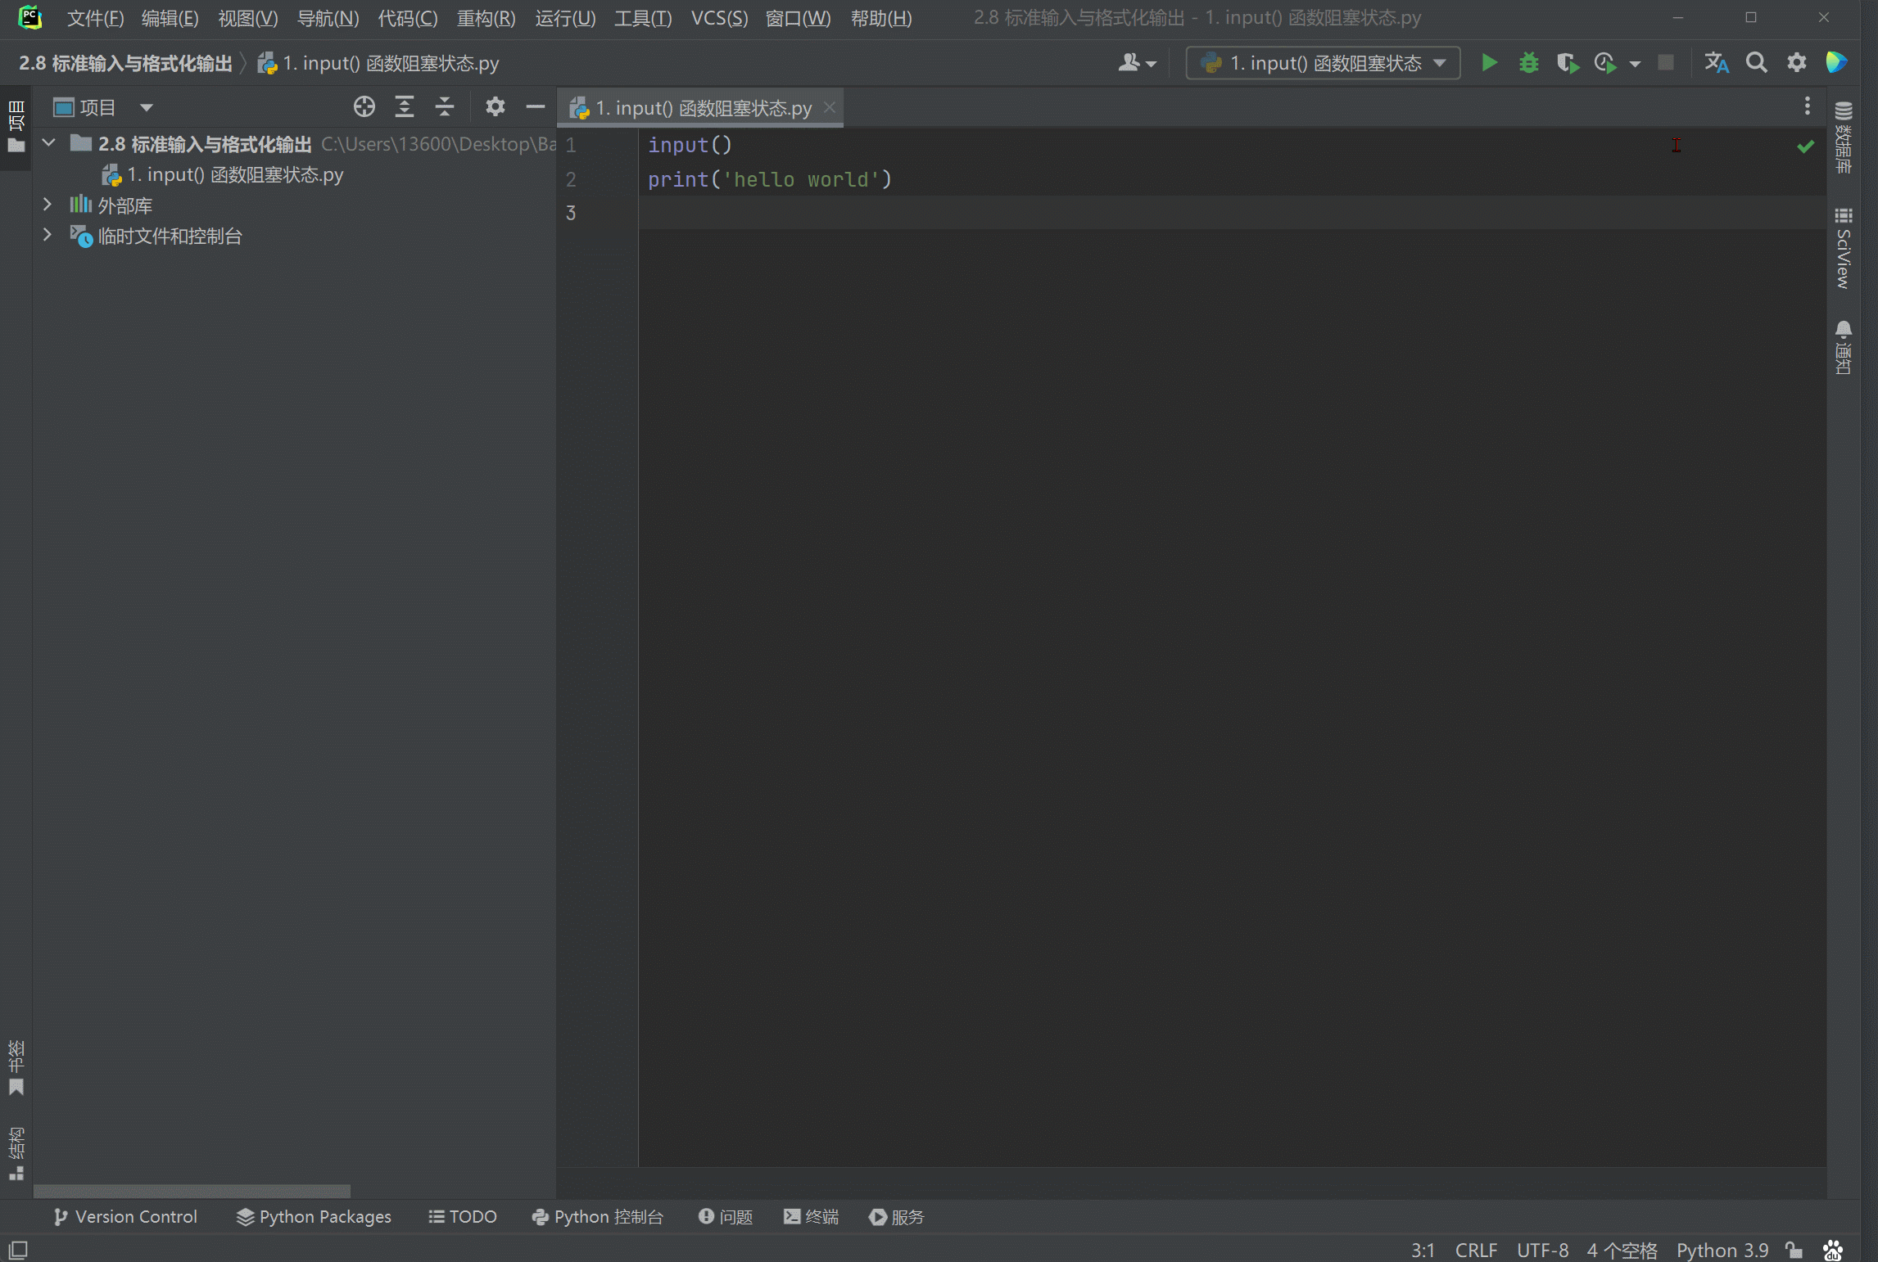This screenshot has width=1878, height=1262.
Task: Click the Settings gear icon in toolbar
Action: pyautogui.click(x=1798, y=62)
